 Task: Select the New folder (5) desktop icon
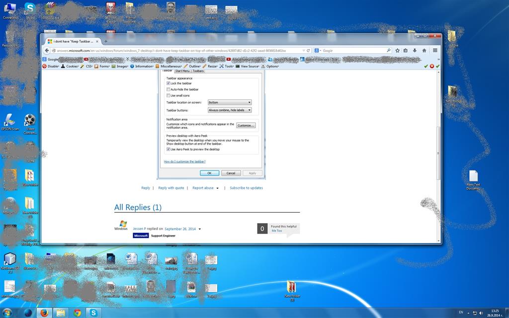point(292,291)
